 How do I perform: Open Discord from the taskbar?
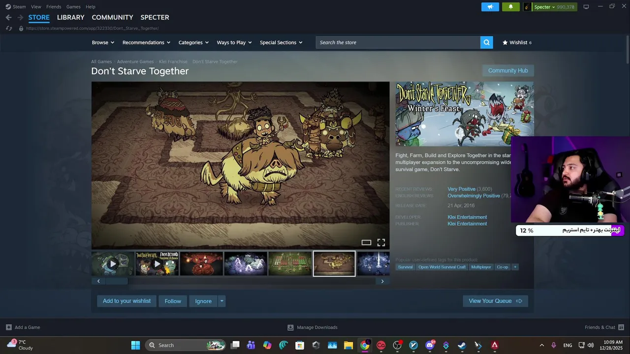(x=430, y=345)
